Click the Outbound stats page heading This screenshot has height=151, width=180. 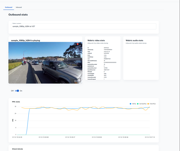(x=18, y=15)
